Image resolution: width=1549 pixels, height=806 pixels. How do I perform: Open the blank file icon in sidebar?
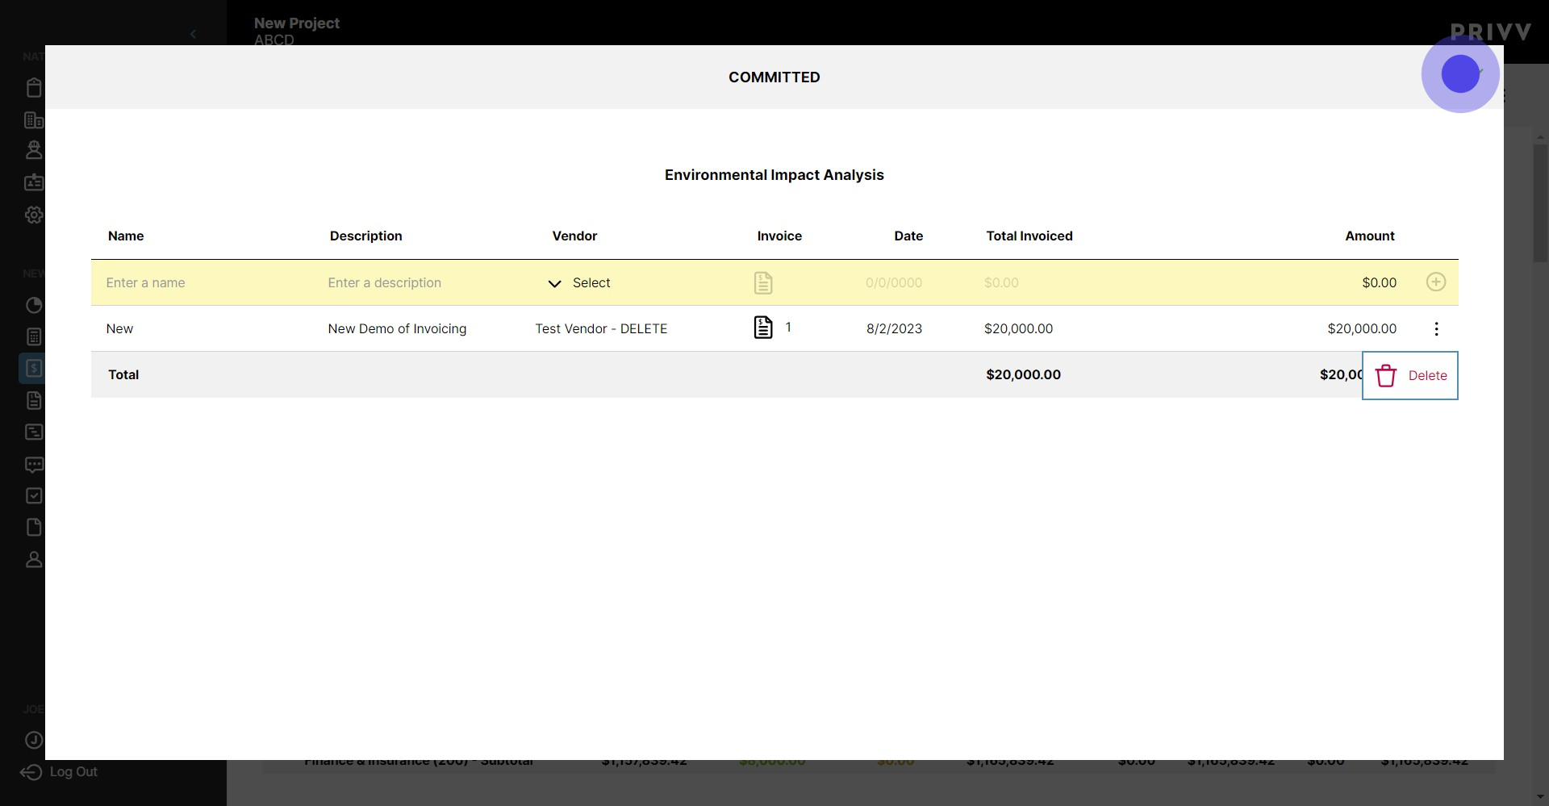[x=34, y=527]
